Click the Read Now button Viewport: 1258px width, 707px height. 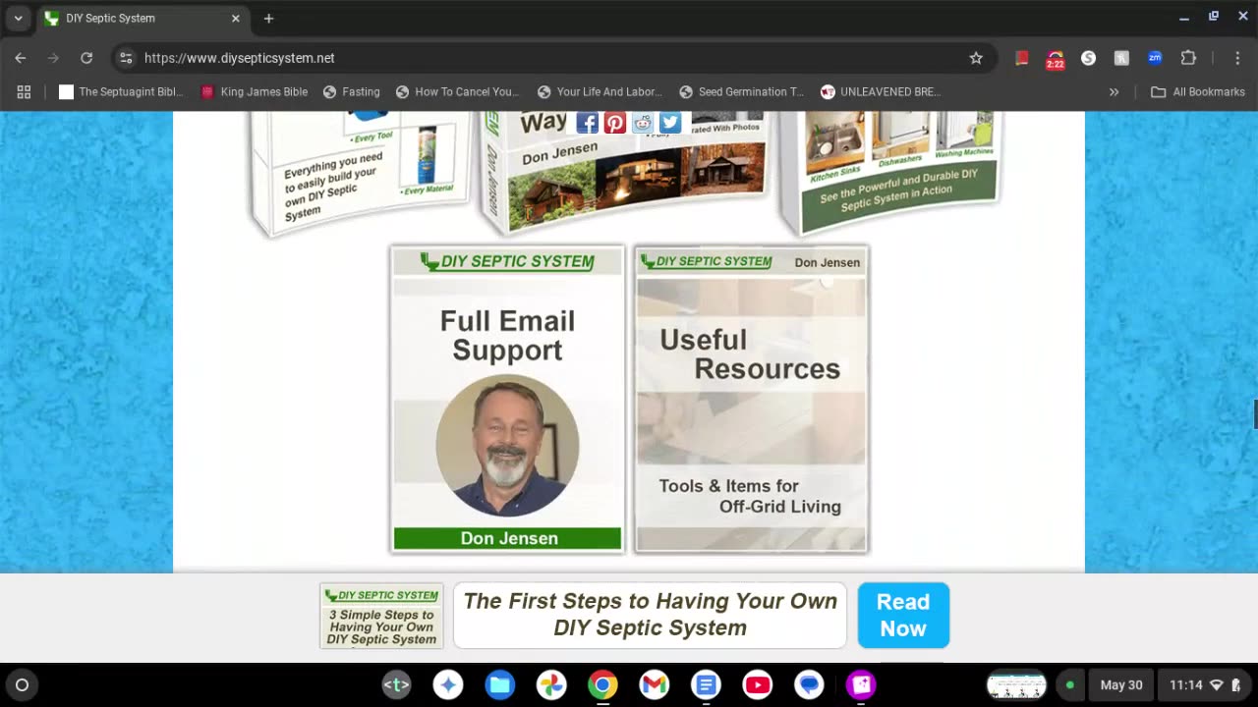click(x=903, y=615)
